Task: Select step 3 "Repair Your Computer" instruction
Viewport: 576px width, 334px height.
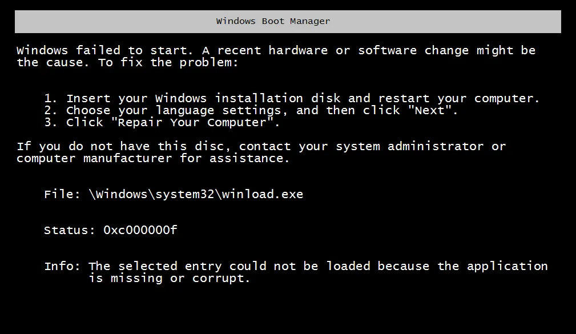Action: (162, 123)
